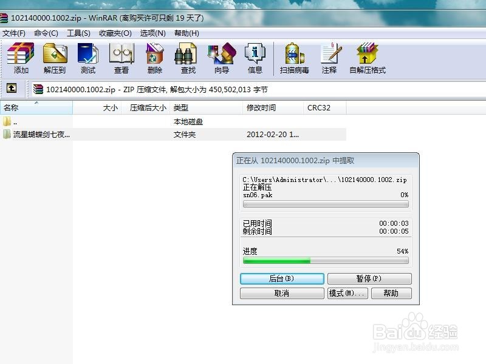Sort by the 类型 column header
The image size is (486, 364).
pyautogui.click(x=207, y=108)
